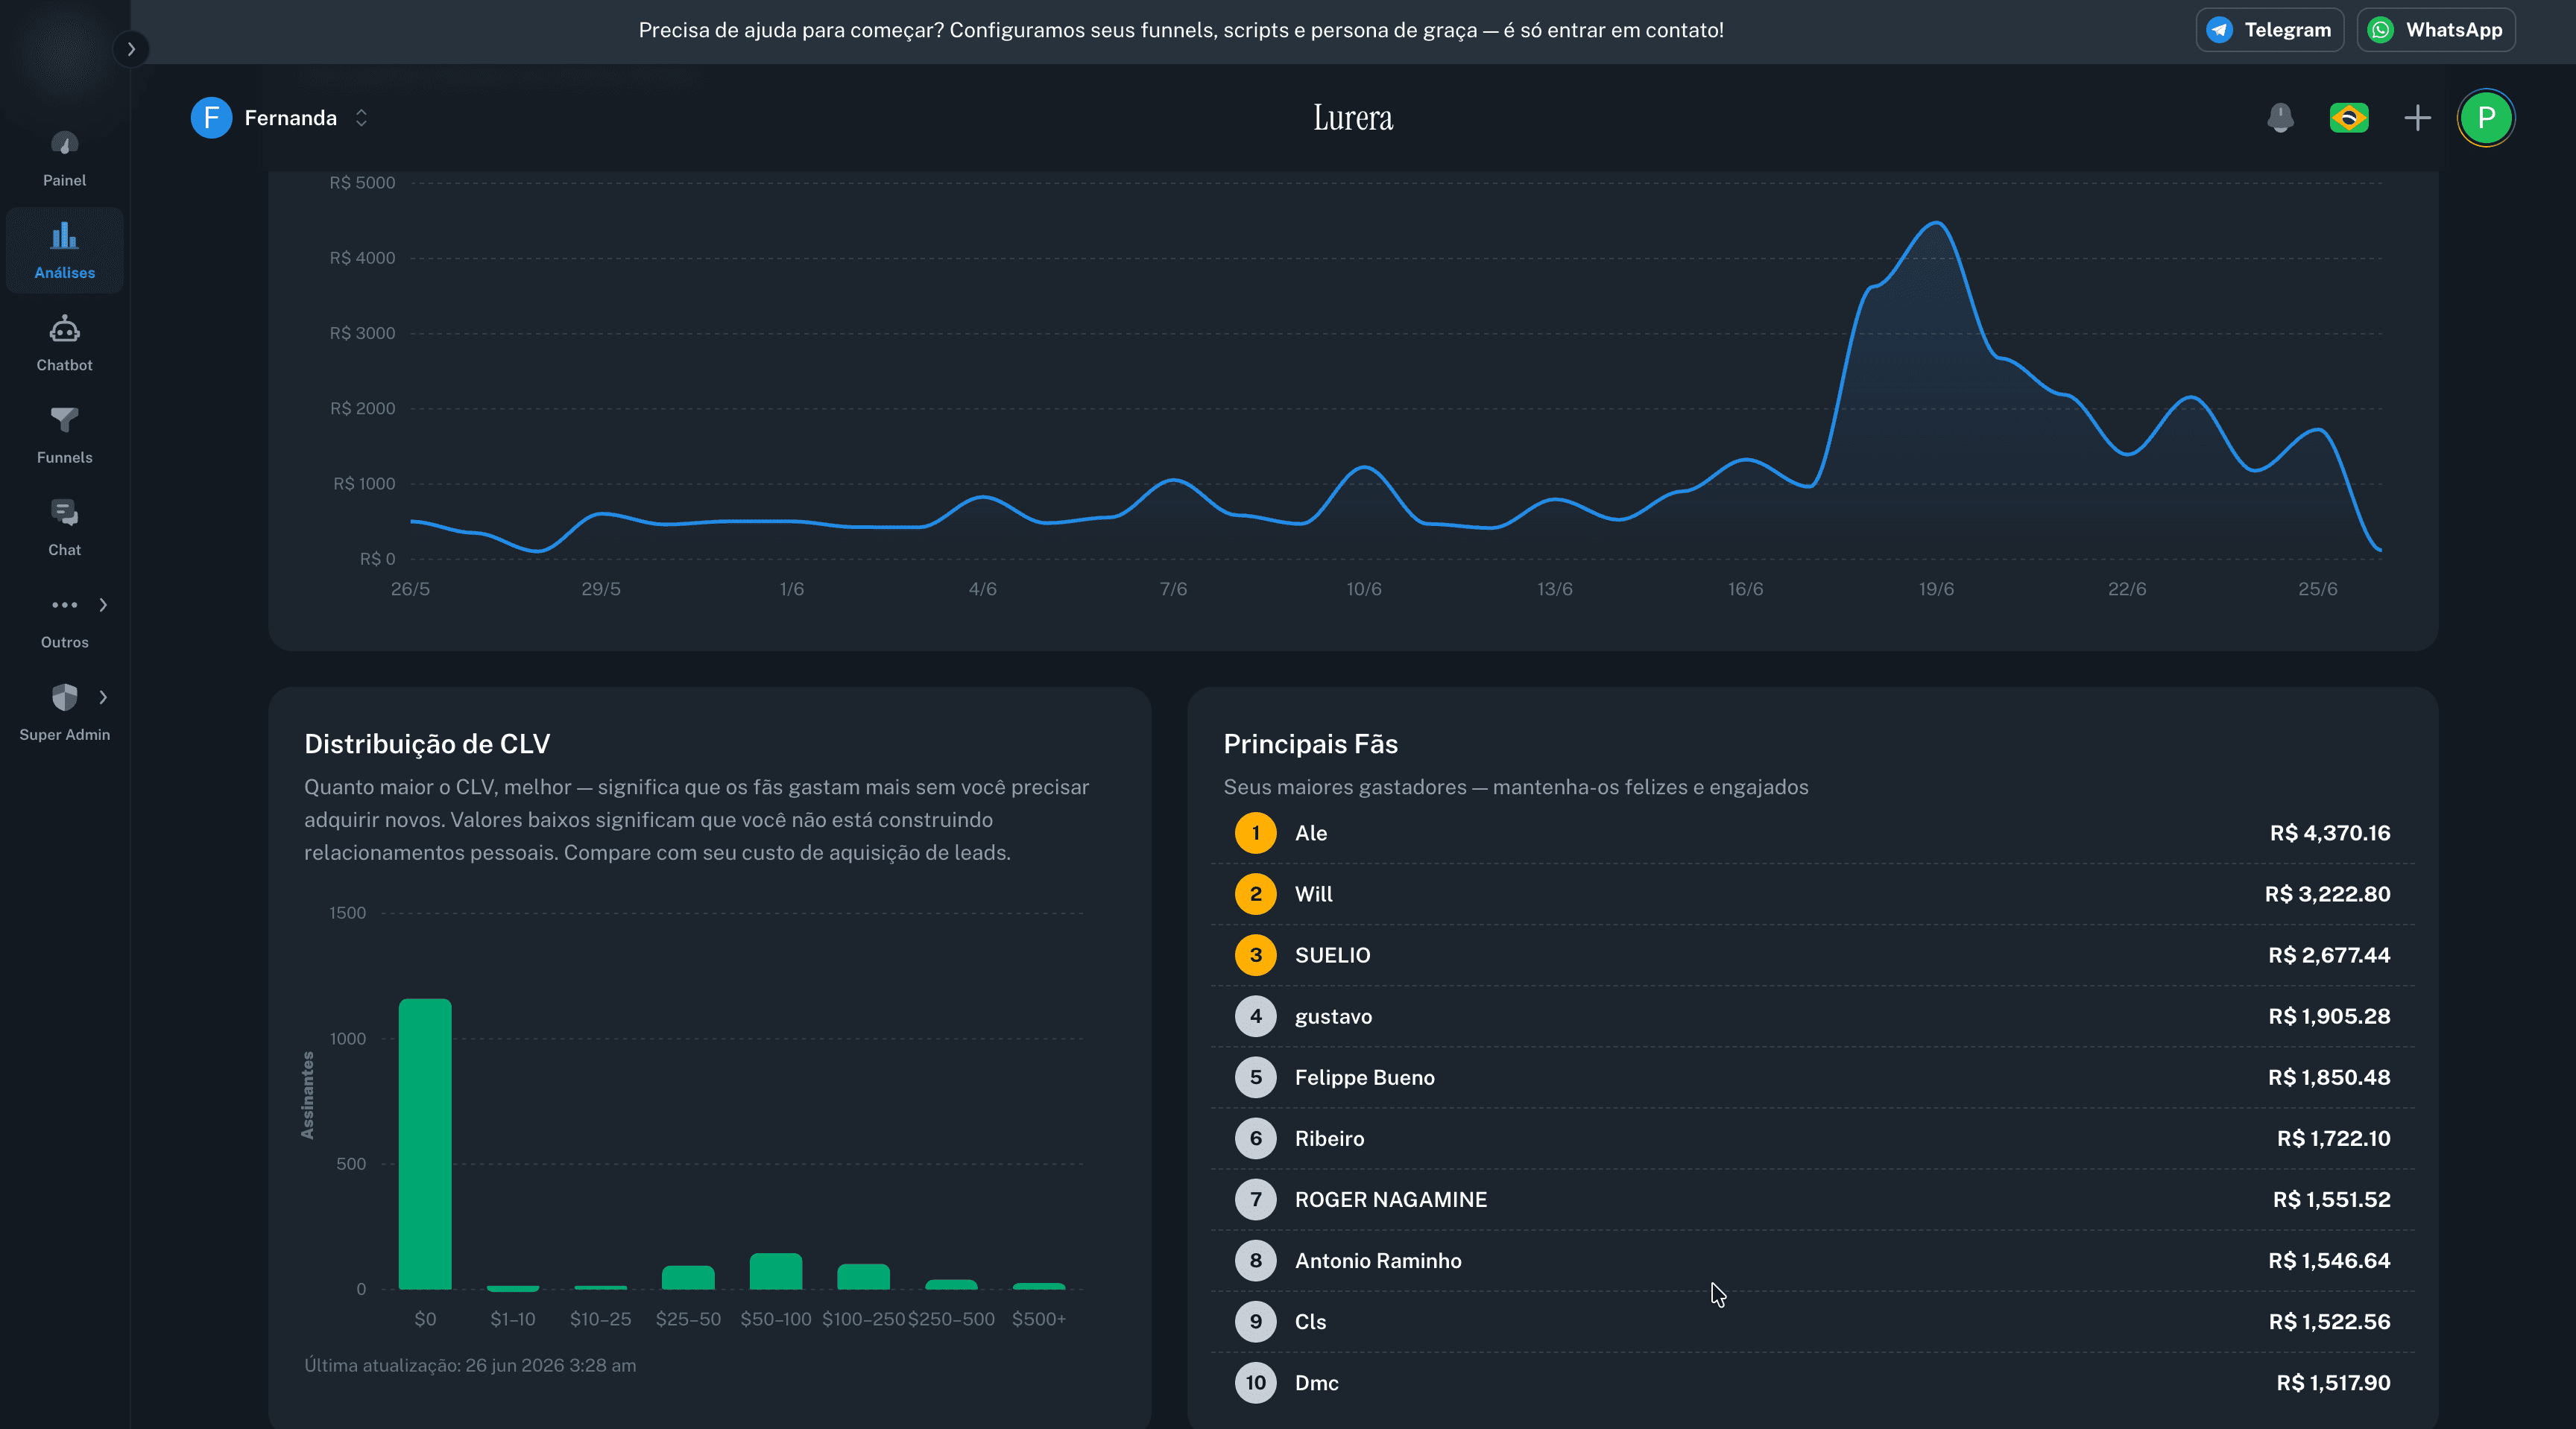Open the Chatbot robot icon

click(x=64, y=329)
